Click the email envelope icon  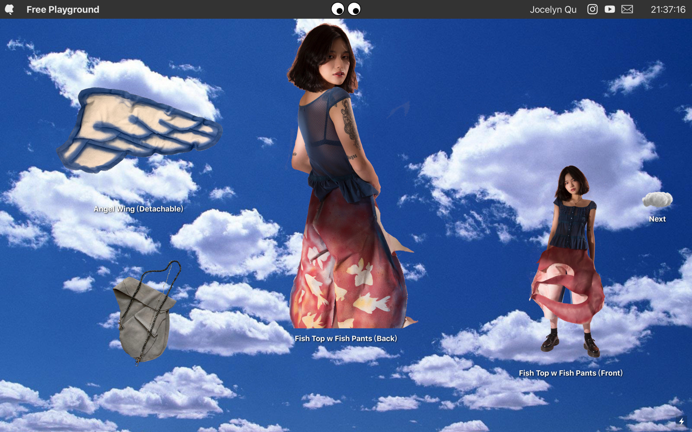(x=627, y=9)
